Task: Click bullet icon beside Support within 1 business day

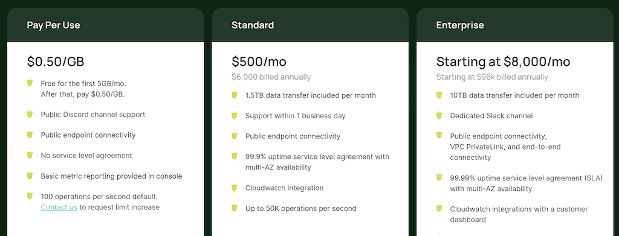Action: [x=235, y=115]
